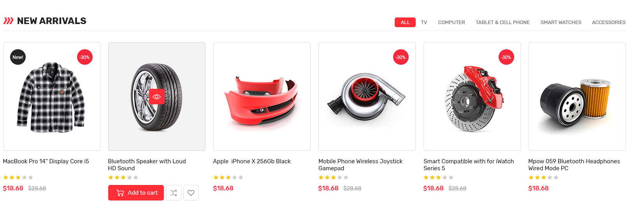Open the COMPUTER category tab
629x216 pixels.
(452, 22)
